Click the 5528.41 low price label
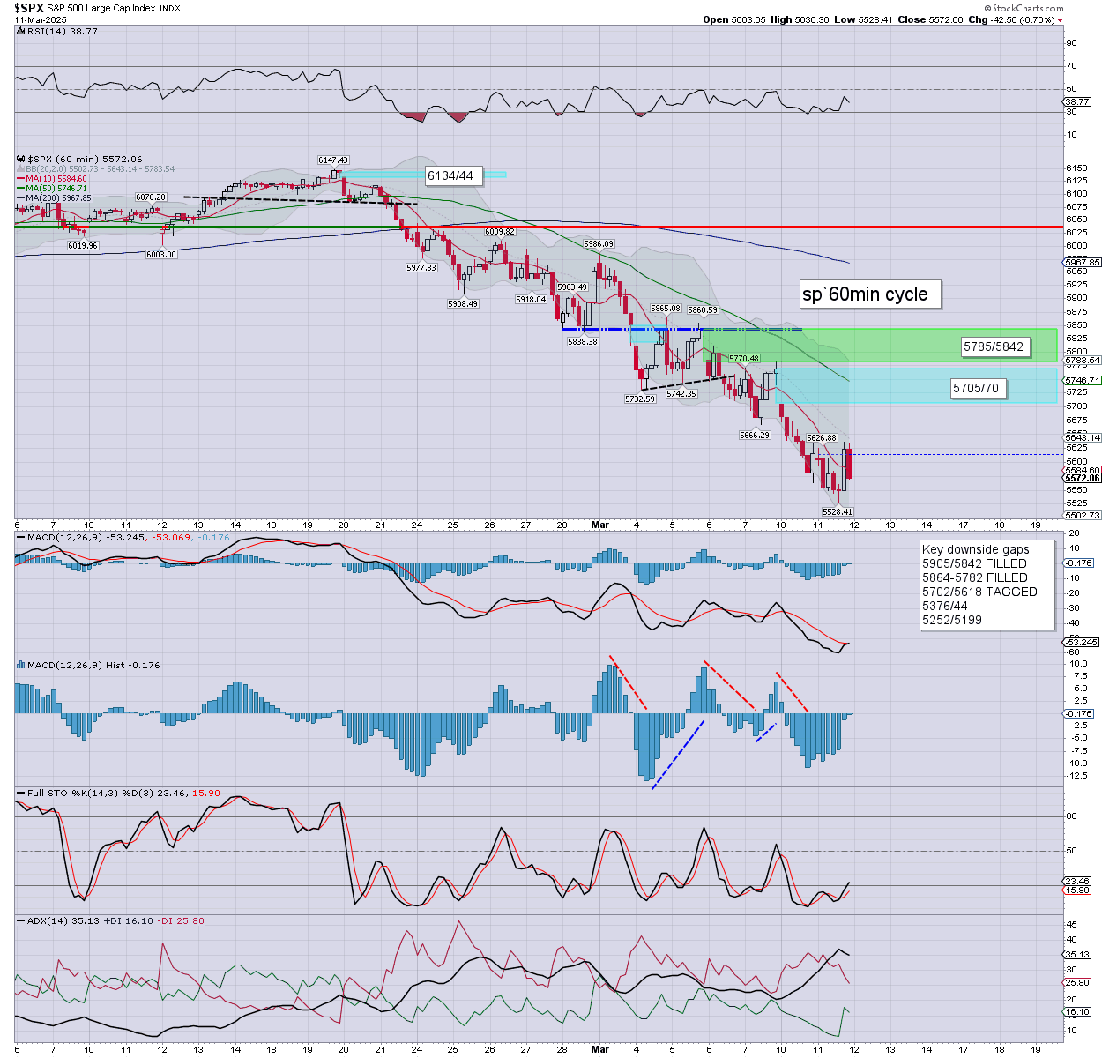Screen dimensions: 1102x1058 pos(837,511)
